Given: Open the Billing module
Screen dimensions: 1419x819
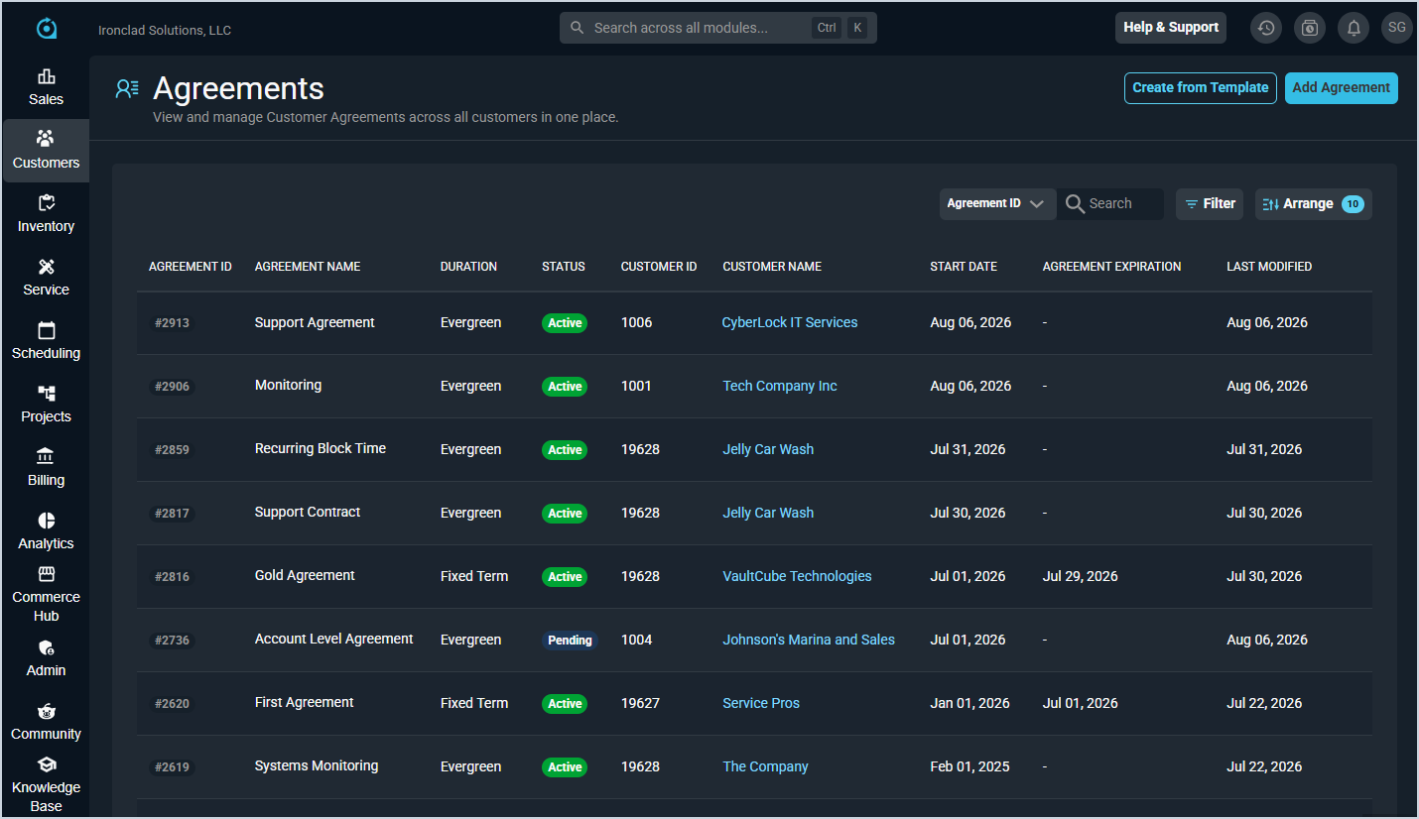Looking at the screenshot, I should (x=46, y=468).
